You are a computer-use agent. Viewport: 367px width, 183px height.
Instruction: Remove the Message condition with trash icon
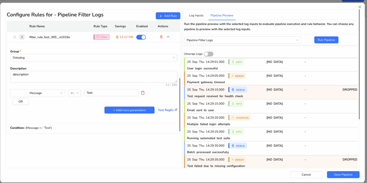click(143, 93)
